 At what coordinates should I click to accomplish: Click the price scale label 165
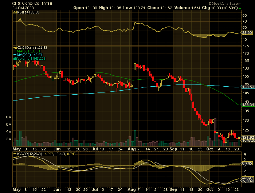click(x=246, y=61)
